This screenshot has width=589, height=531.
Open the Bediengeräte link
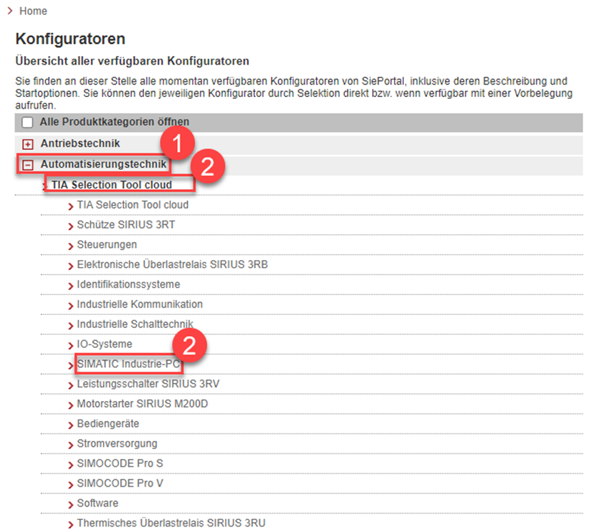tap(108, 424)
